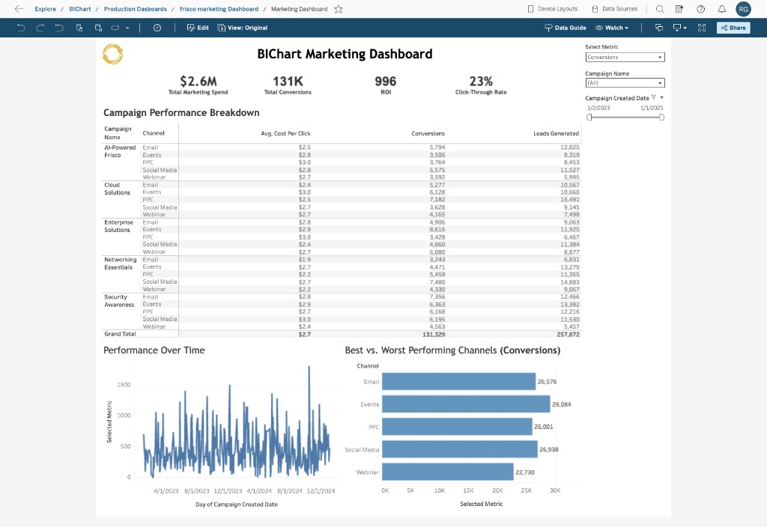The width and height of the screenshot is (767, 527).
Task: Select the Cloud Solutions campaign row label
Action: click(x=117, y=189)
